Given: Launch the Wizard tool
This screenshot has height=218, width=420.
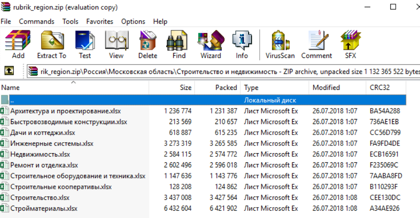Looking at the screenshot, I should 210,45.
